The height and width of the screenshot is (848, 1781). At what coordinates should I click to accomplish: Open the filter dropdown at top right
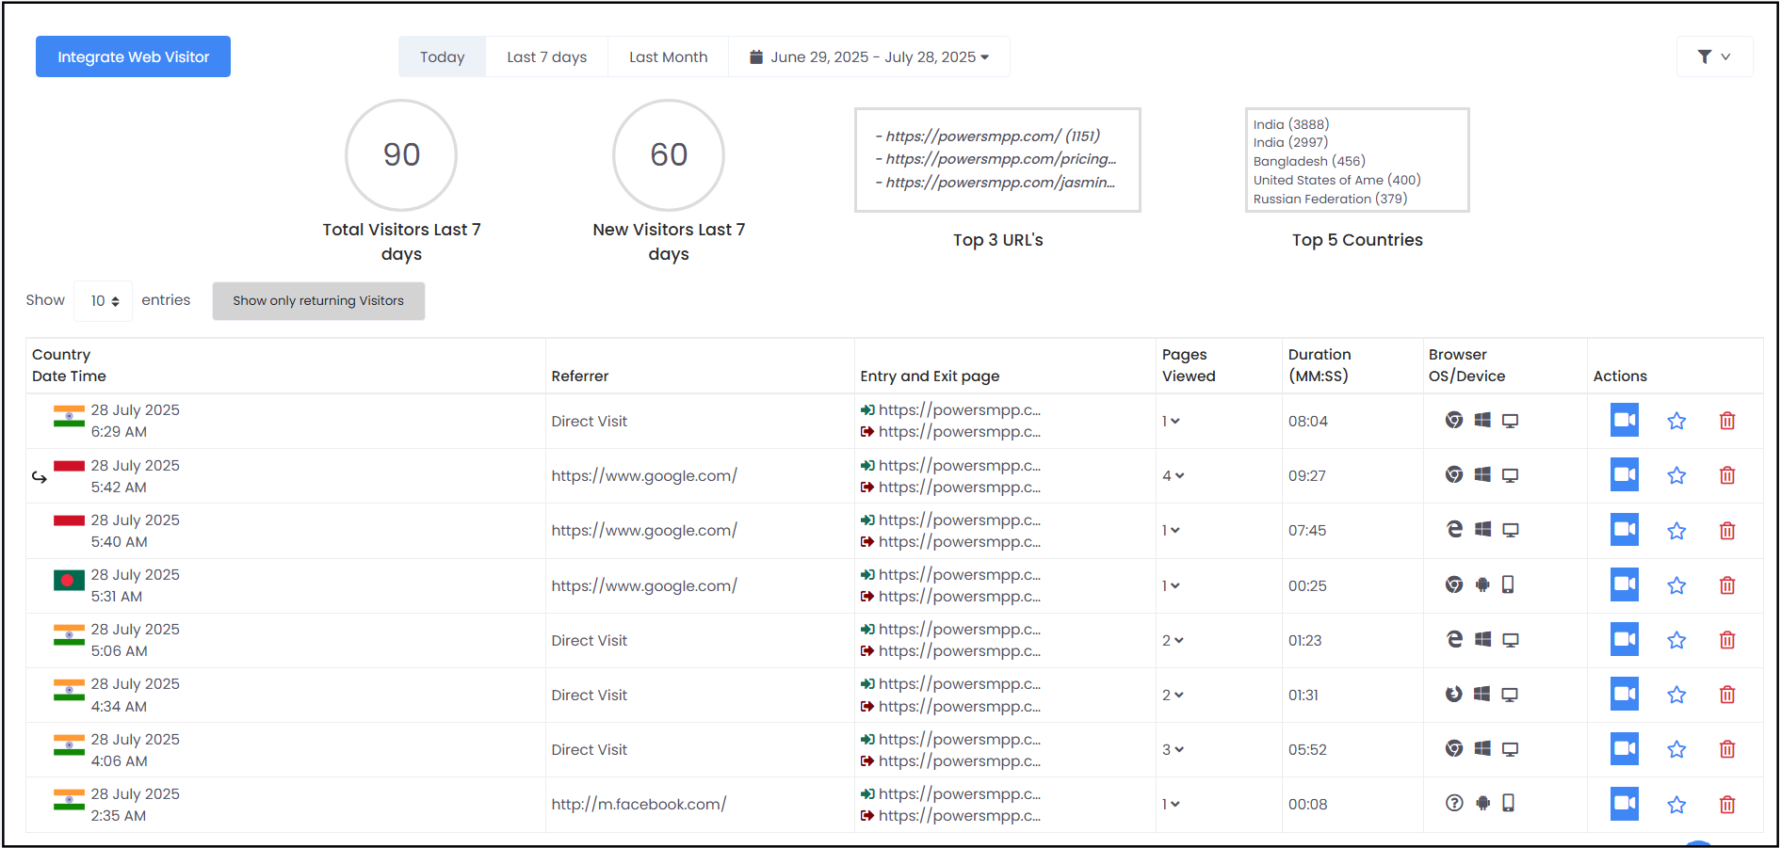point(1714,56)
